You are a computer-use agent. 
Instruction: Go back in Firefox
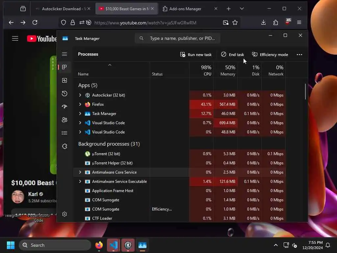[x=11, y=22]
